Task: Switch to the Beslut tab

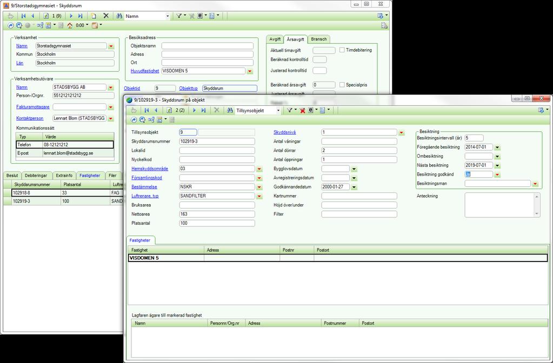Action: coord(12,175)
